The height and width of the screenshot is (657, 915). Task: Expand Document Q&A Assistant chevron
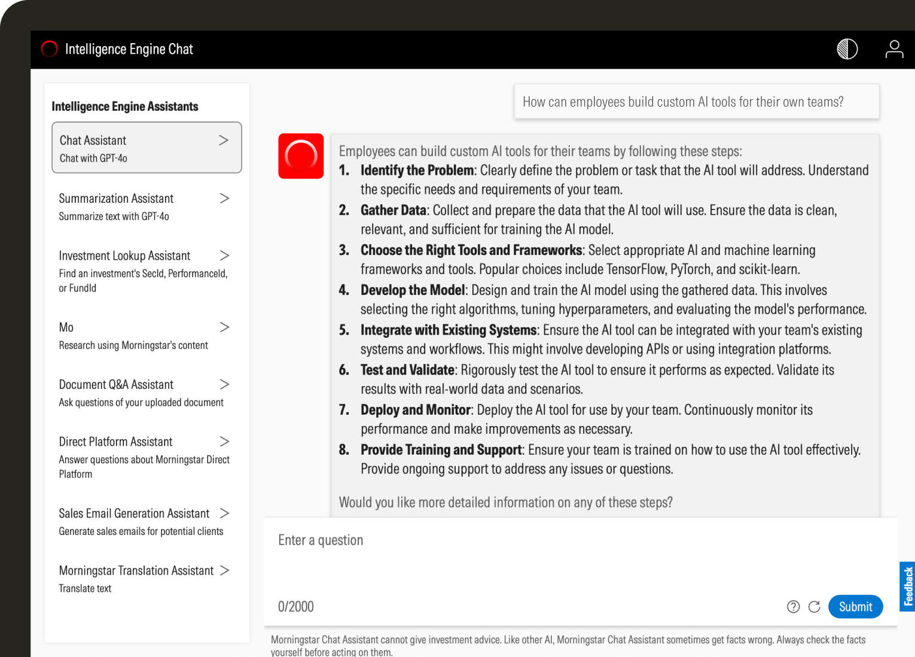(x=224, y=384)
